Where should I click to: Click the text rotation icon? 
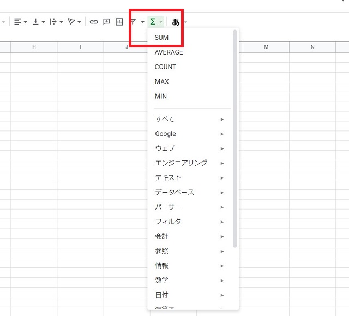tap(71, 22)
